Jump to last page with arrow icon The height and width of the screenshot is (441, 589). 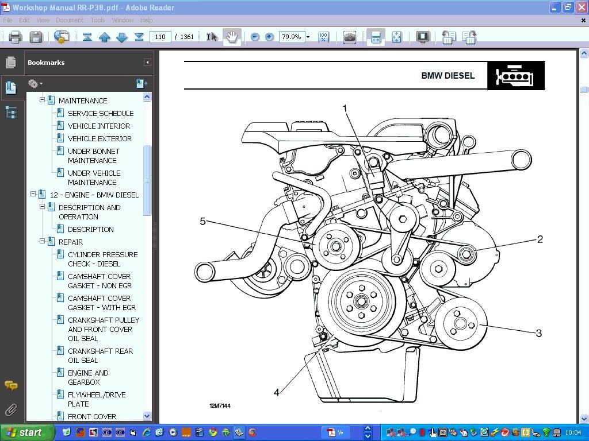click(139, 37)
